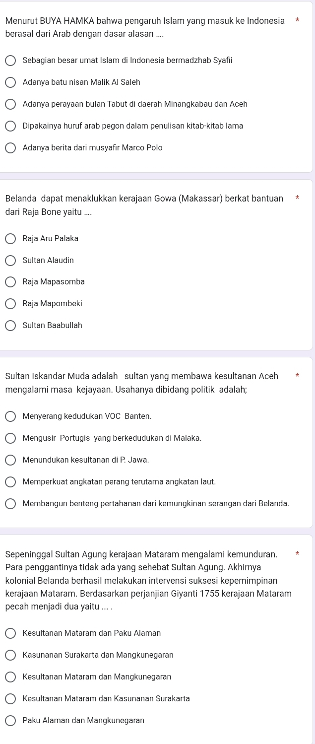
Task: Select 'Menyerang kedudukan VOC Banten'
Action: [10, 416]
